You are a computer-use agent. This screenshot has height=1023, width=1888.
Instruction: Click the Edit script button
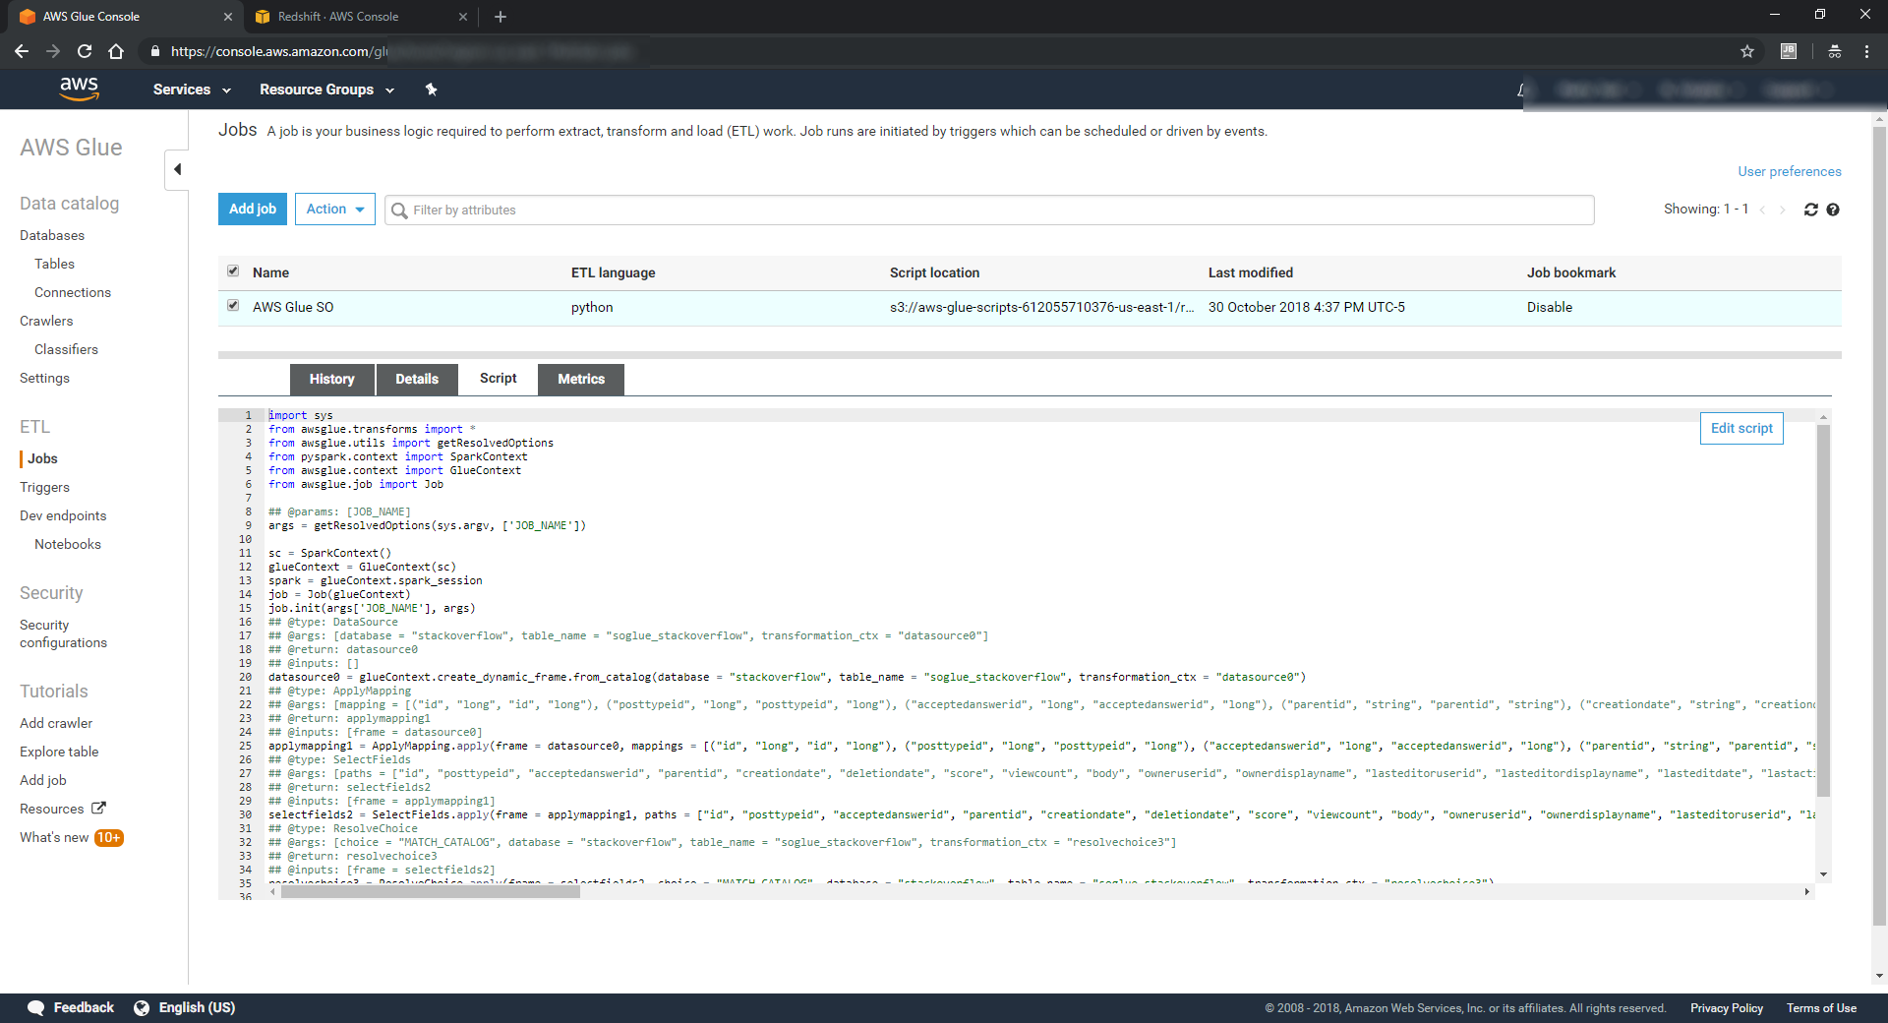(1741, 428)
